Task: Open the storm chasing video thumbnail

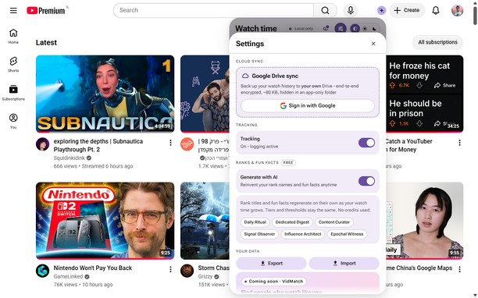Action: (205, 221)
